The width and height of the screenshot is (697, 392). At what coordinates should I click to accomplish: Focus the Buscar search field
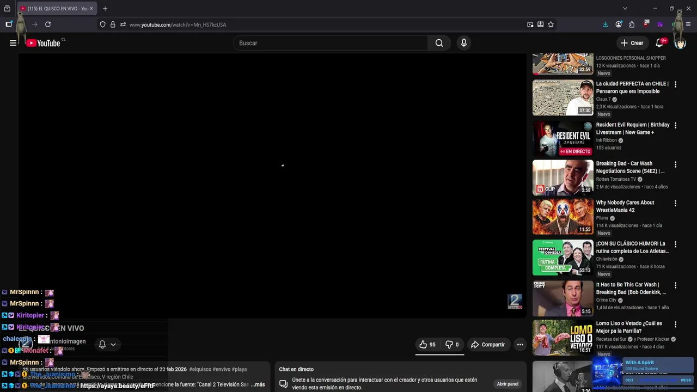click(x=331, y=43)
